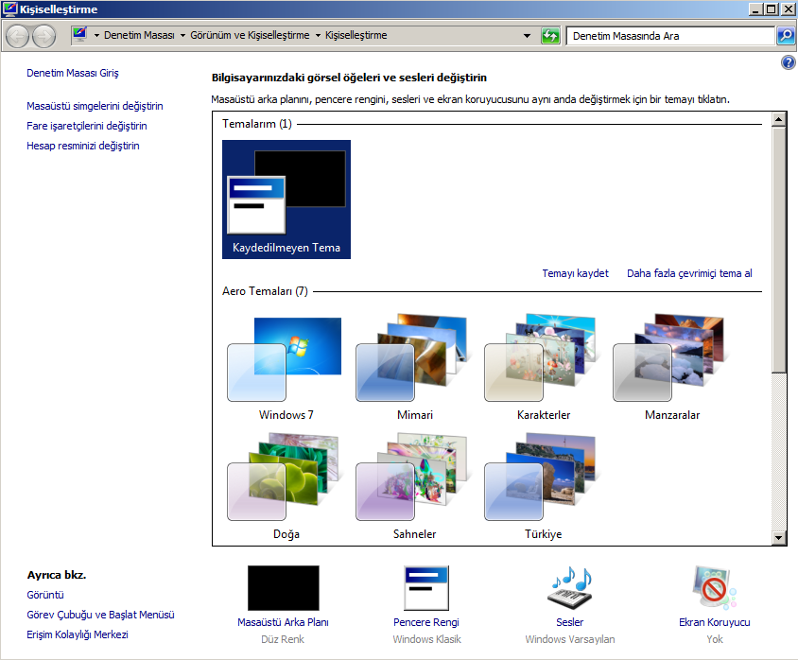The image size is (798, 660).
Task: Open the Pencere Rengi window icon
Action: (x=426, y=588)
